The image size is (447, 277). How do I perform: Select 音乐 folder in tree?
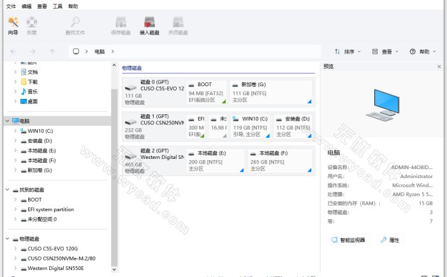coord(29,91)
